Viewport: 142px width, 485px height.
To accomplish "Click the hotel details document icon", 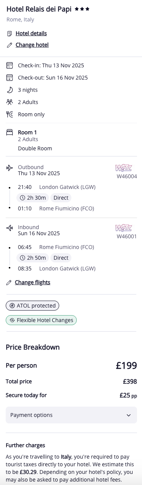I will 10,34.
